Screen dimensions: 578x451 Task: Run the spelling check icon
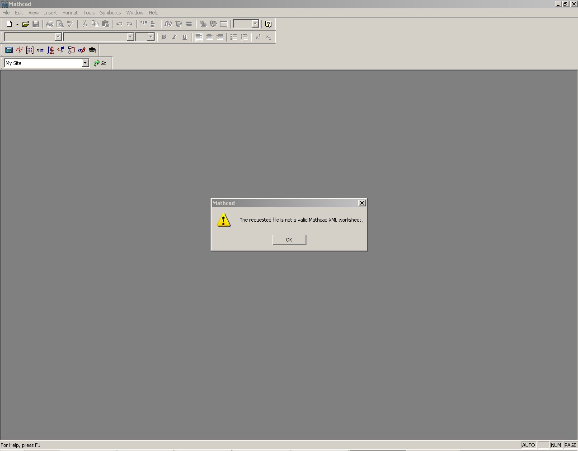(x=70, y=24)
